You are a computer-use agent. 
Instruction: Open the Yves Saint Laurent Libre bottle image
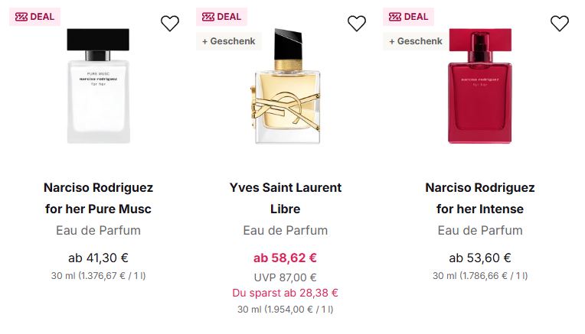pyautogui.click(x=285, y=86)
